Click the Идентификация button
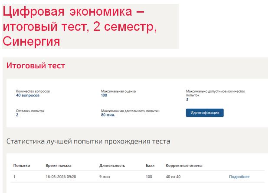Image resolution: width=268 pixels, height=193 pixels. click(205, 113)
